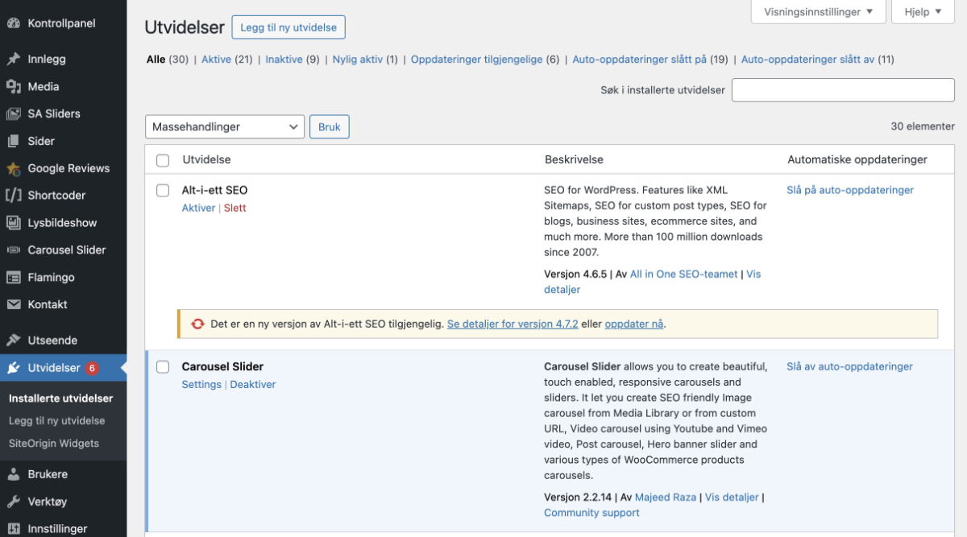Click the Innlegg pushpin icon
Image resolution: width=967 pixels, height=537 pixels.
tap(14, 59)
